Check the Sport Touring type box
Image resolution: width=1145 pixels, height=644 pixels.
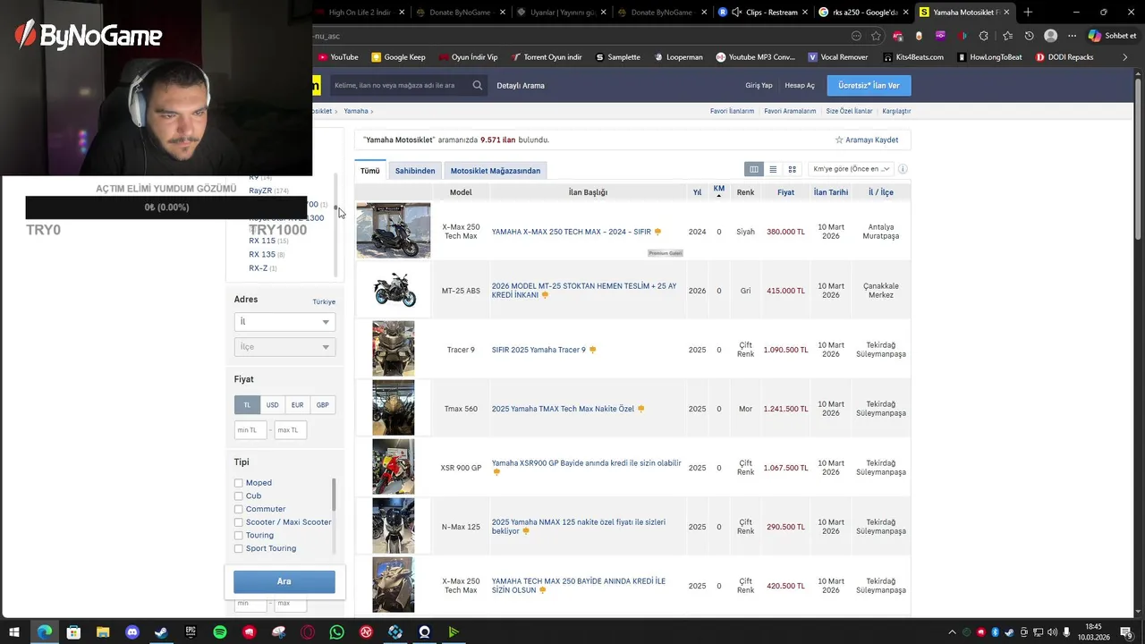[239, 548]
